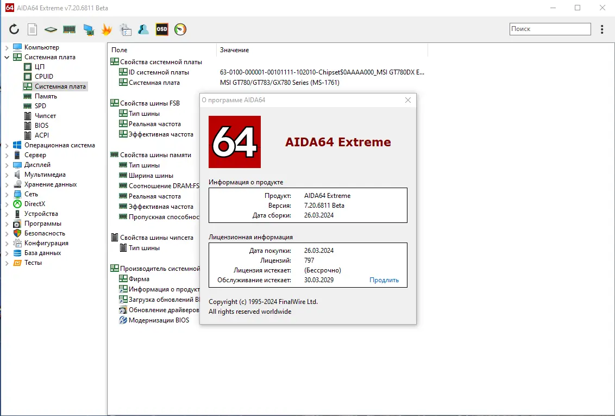This screenshot has width=615, height=416.
Task: Open the three-dot options menu
Action: (x=602, y=29)
